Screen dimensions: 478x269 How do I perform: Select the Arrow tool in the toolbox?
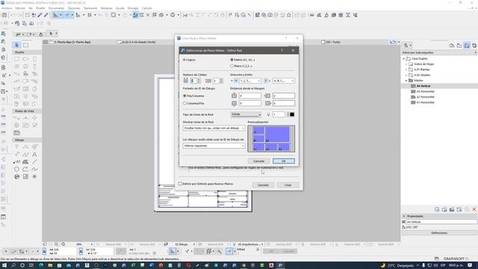coord(16,45)
